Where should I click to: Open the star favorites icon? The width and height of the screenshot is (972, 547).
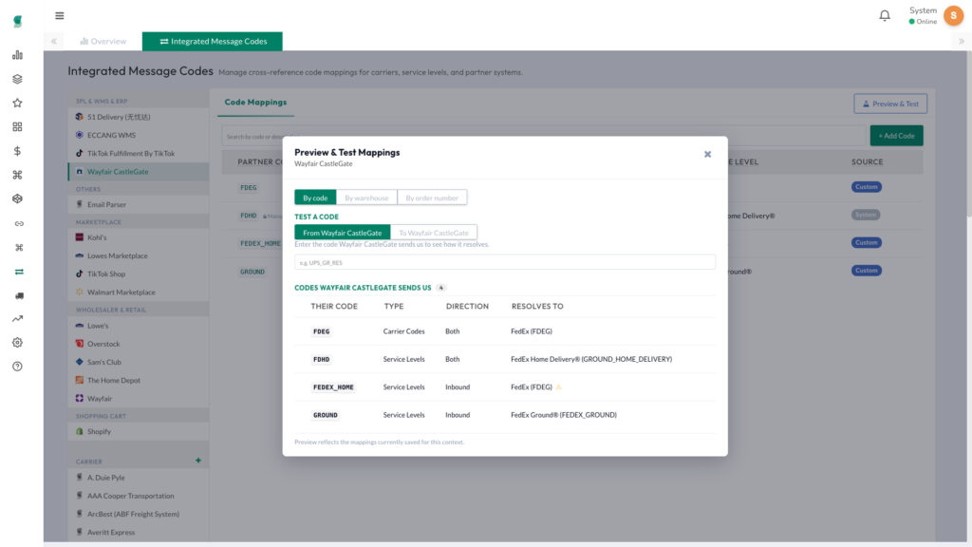click(17, 103)
